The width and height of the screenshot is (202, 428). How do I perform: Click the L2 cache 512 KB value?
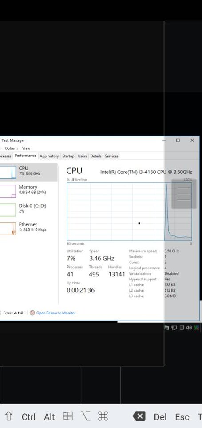tap(170, 290)
